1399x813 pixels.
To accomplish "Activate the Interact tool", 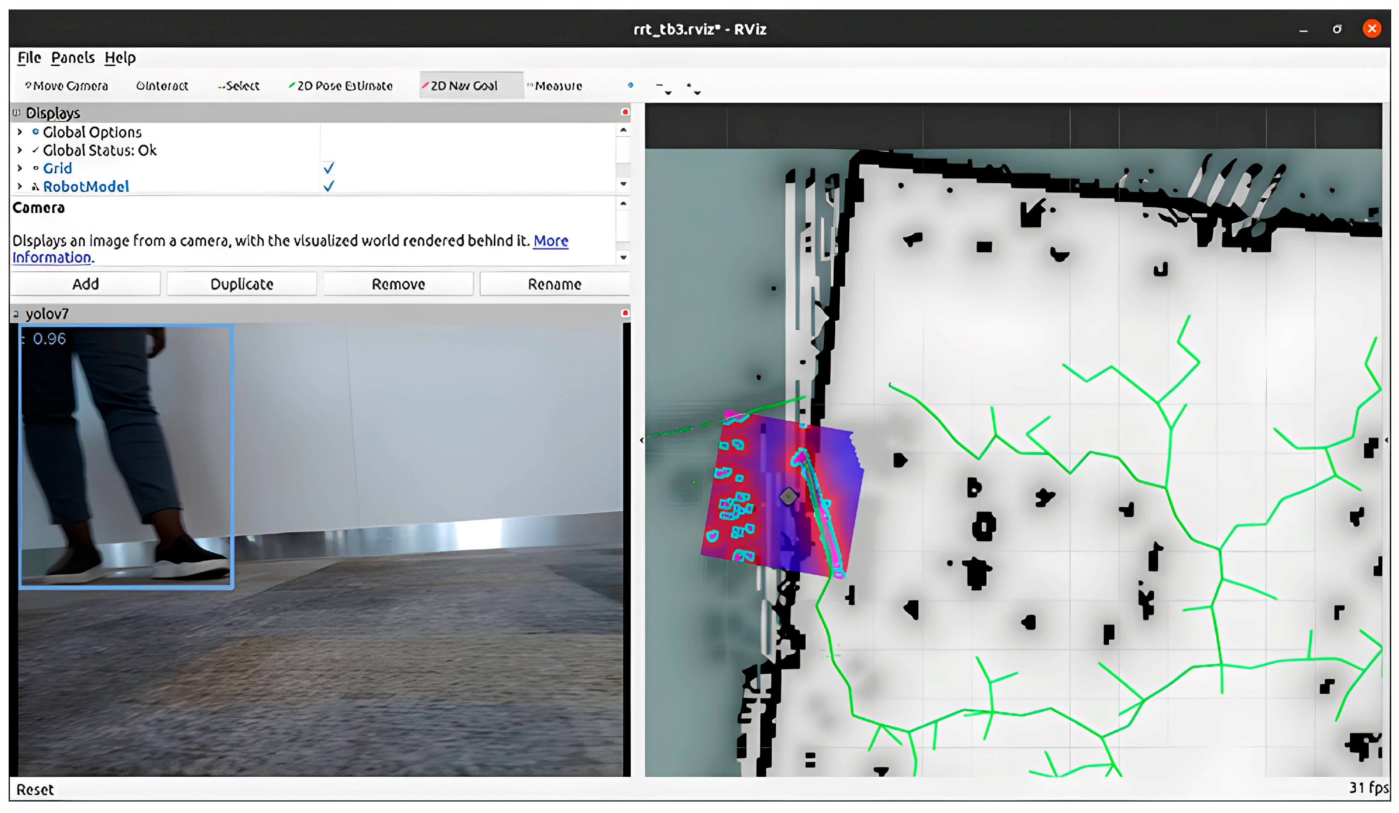I will tap(162, 86).
